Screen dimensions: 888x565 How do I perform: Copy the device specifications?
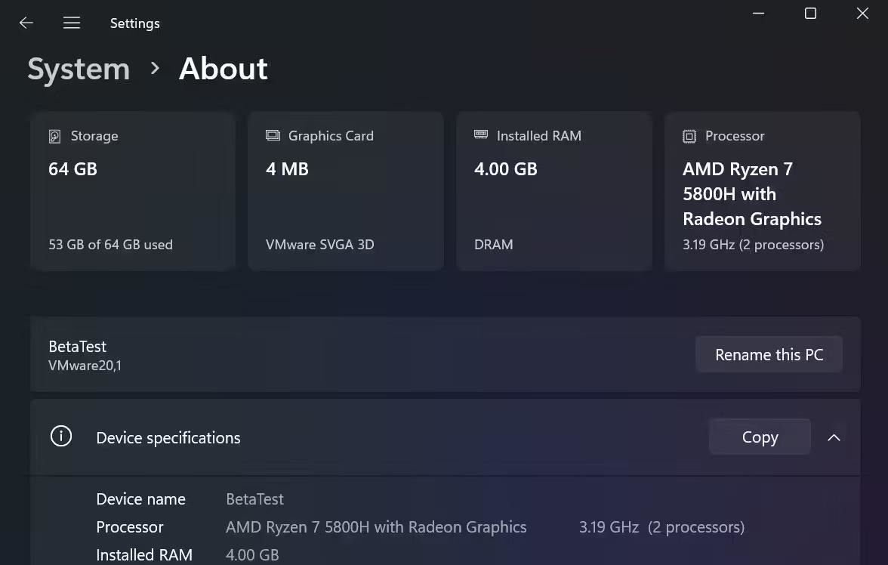click(x=759, y=437)
